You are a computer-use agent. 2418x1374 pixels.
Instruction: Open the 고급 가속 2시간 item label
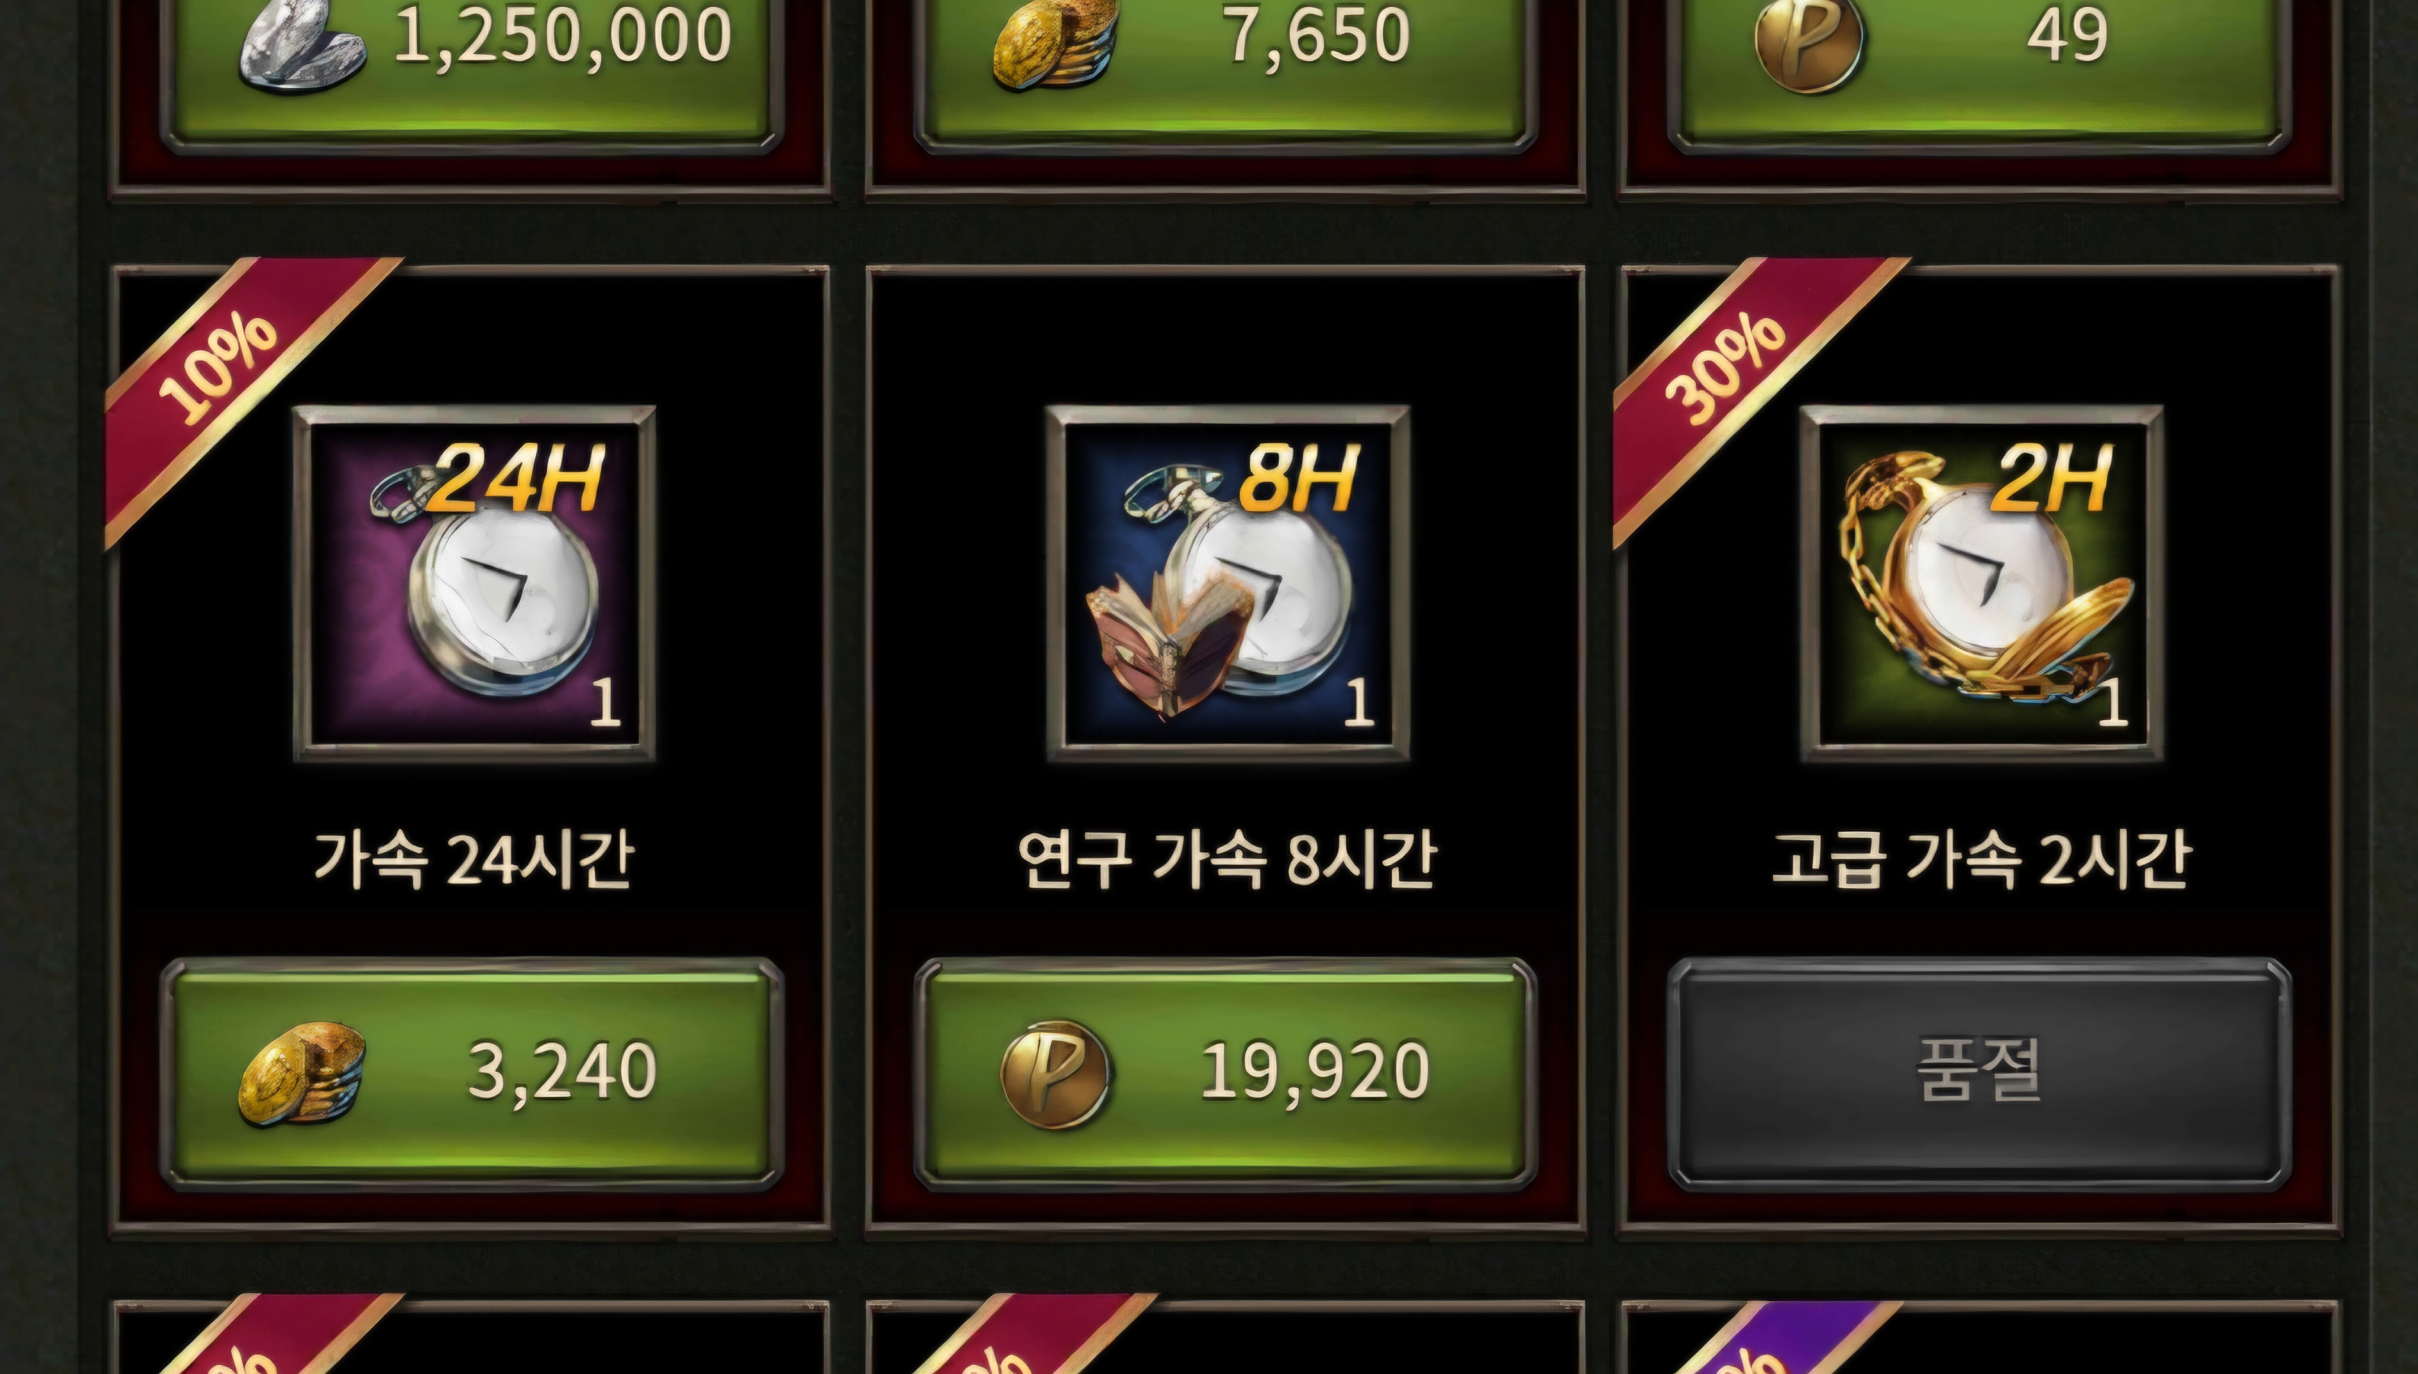click(1980, 860)
